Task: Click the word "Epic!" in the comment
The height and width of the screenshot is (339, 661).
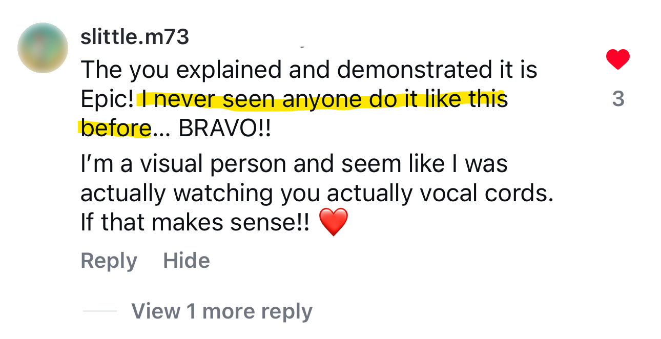Action: pyautogui.click(x=107, y=99)
